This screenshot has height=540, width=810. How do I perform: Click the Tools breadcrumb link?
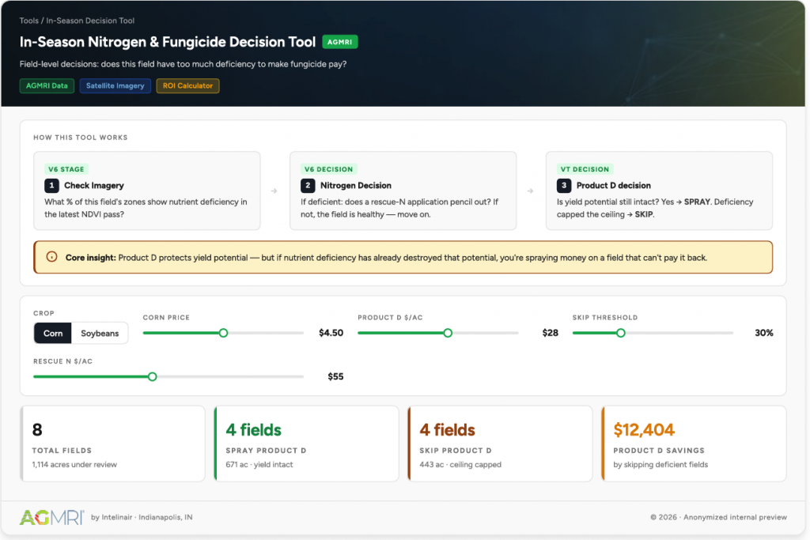tap(28, 21)
